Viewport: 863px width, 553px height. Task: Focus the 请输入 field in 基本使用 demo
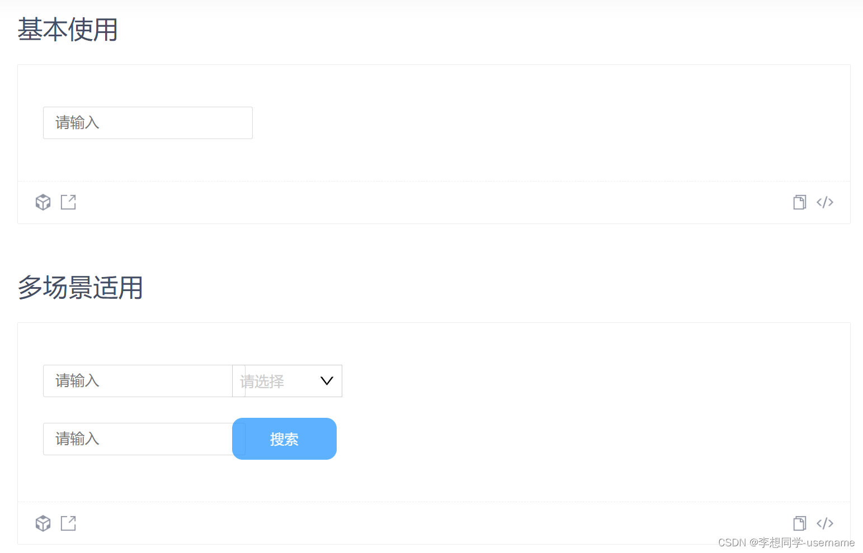148,123
